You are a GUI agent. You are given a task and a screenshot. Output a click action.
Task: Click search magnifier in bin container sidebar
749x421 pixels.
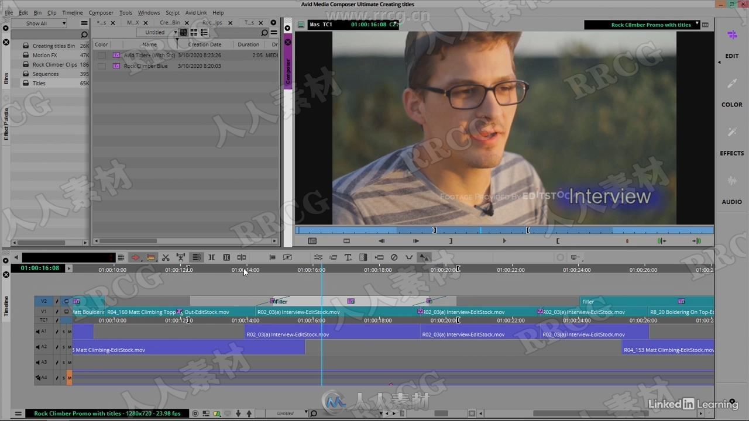coord(84,34)
